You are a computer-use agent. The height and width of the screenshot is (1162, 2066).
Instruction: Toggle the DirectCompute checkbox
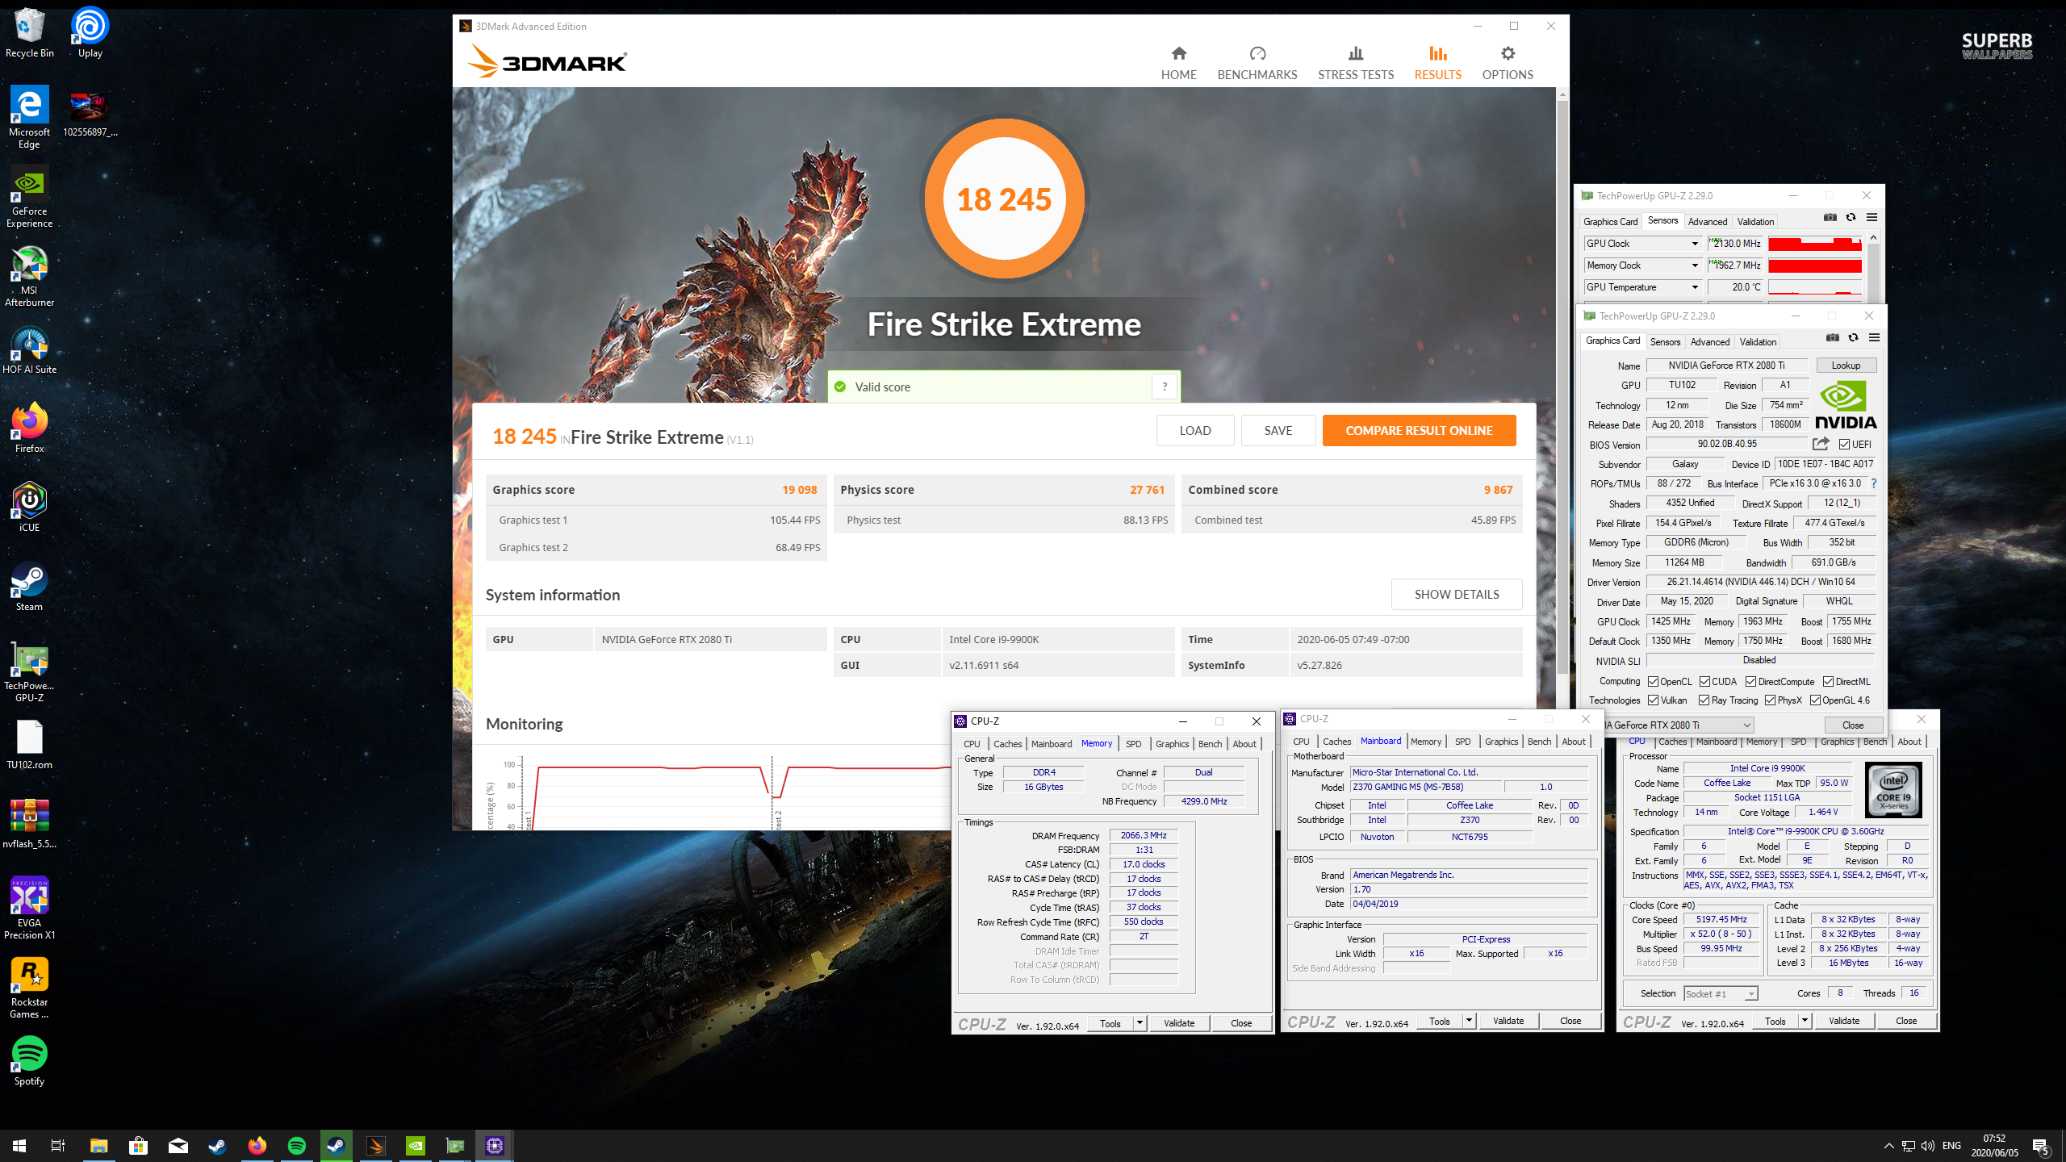click(1751, 682)
